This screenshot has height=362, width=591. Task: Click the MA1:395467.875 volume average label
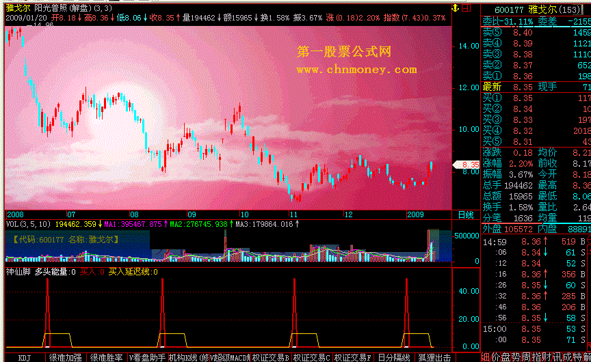point(135,224)
